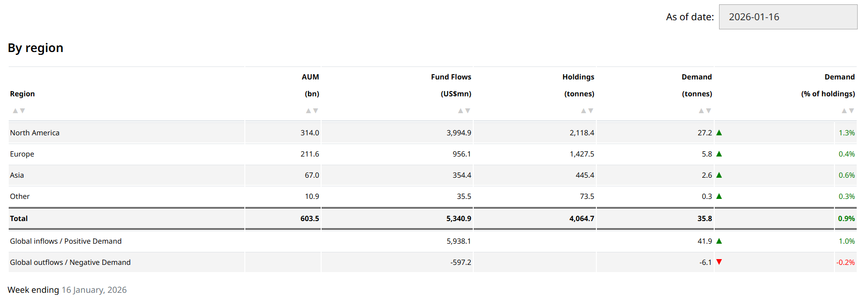Click the Total row label
Viewport: 862px width, 301px height.
coord(19,219)
